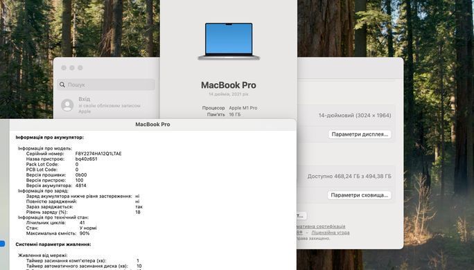Select the Повністю заряджений row
474x270 pixels.
point(83,201)
